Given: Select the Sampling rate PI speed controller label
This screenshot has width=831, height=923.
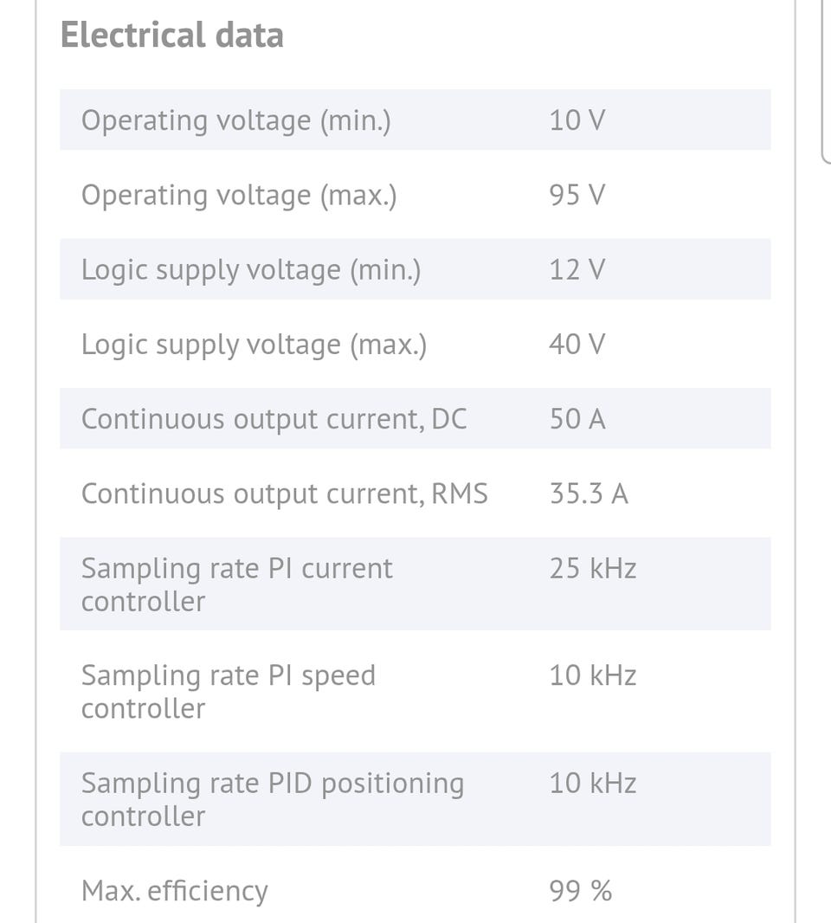Looking at the screenshot, I should click(x=228, y=692).
